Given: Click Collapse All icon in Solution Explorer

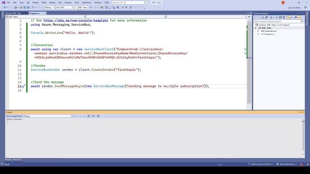Looking at the screenshot, I should [x=280, y=17].
